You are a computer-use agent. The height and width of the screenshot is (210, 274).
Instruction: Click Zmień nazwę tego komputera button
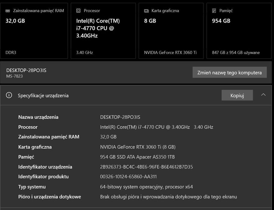click(x=230, y=72)
